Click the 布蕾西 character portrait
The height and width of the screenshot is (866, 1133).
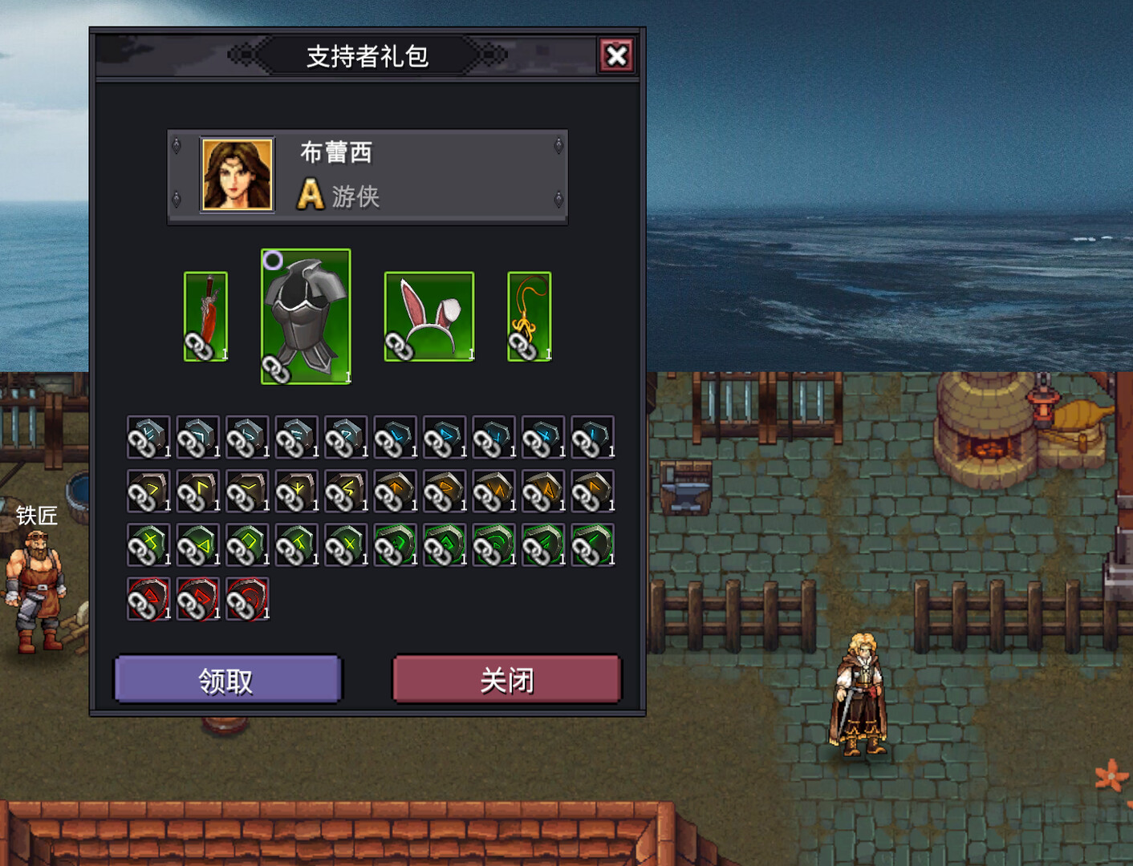tap(237, 174)
